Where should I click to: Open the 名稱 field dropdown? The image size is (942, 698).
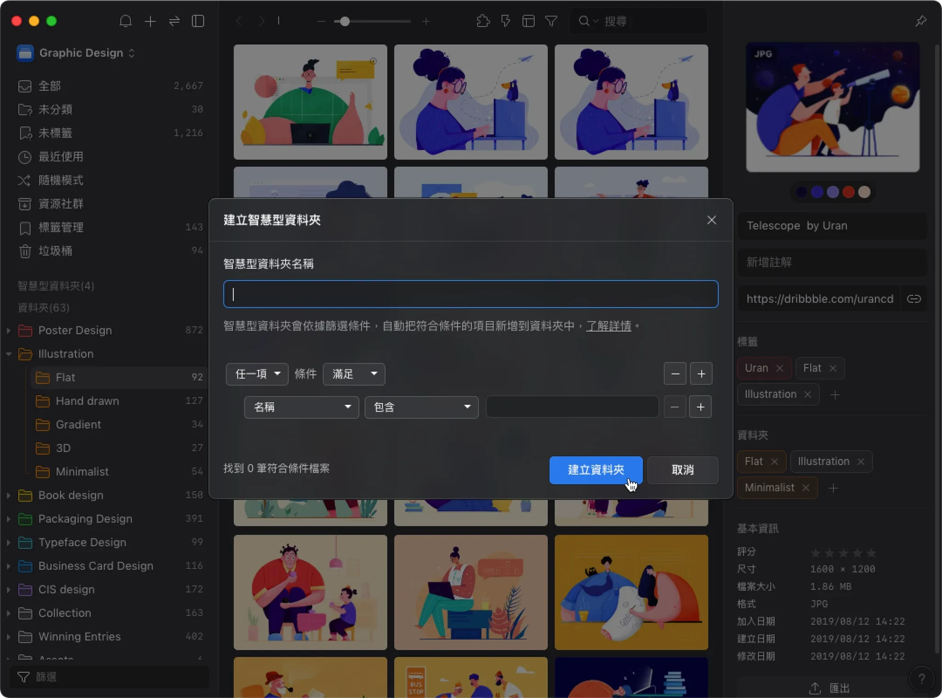point(301,407)
